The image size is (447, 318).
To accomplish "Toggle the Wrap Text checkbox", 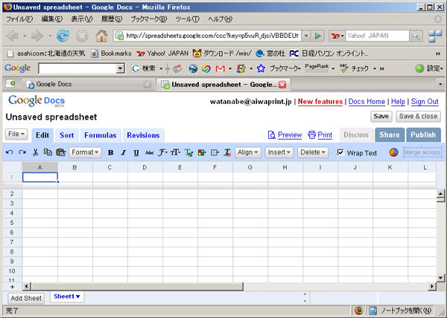I will pos(340,152).
